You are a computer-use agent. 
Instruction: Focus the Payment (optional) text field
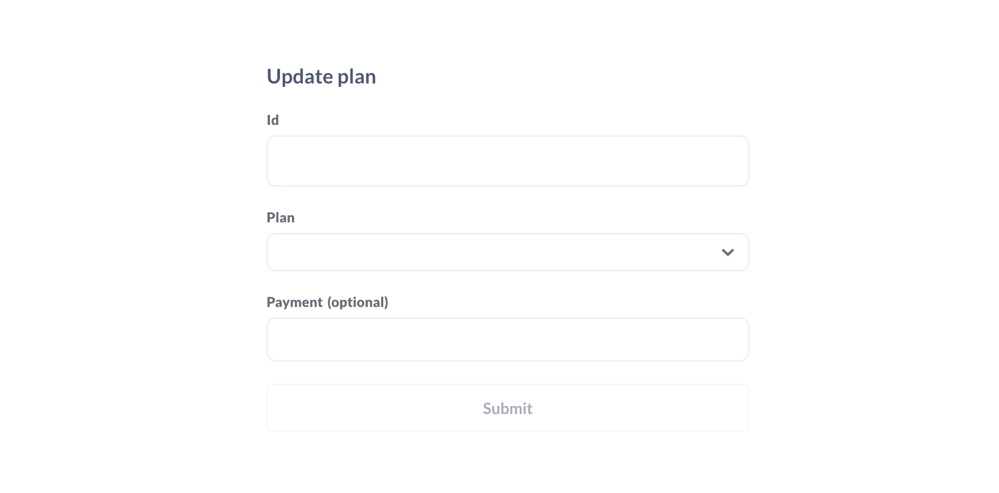507,339
